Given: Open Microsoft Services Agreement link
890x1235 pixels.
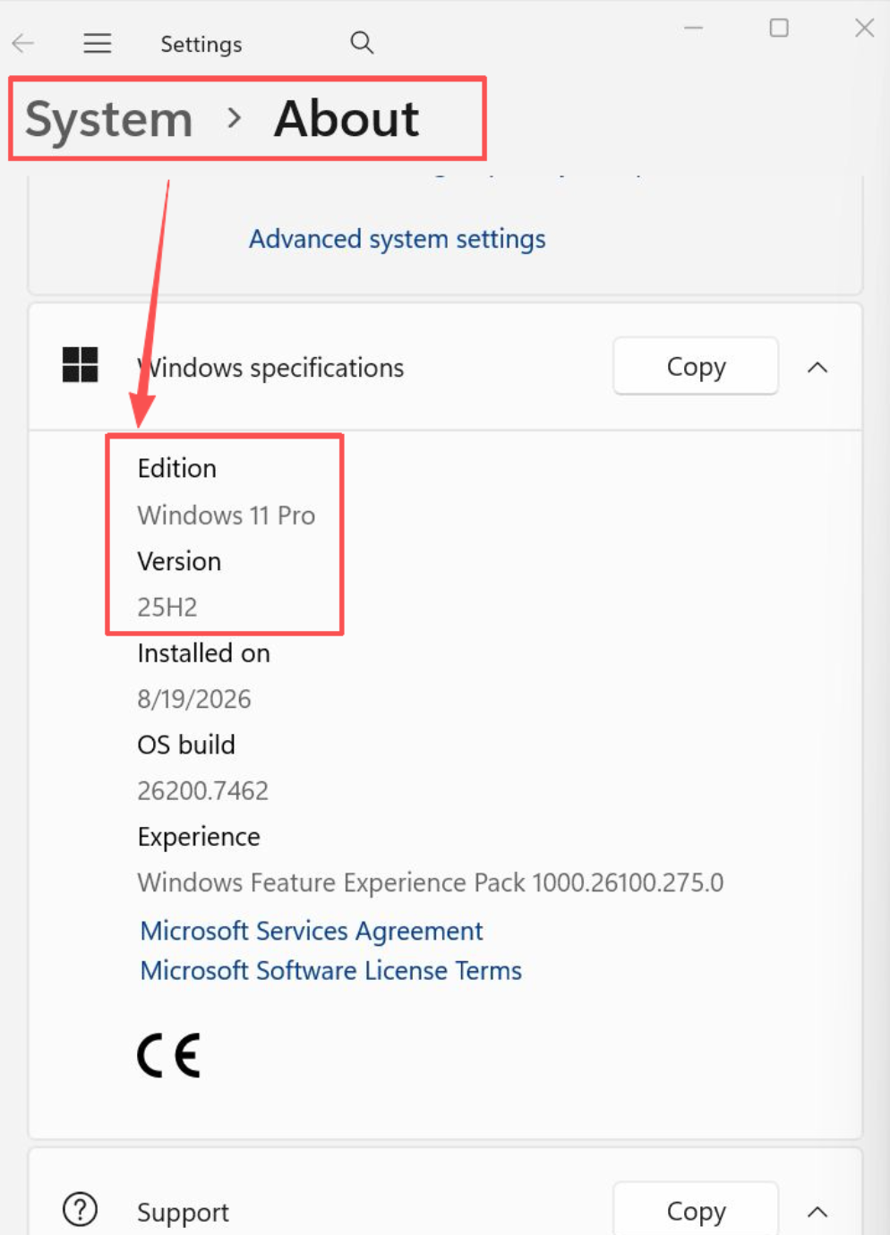Looking at the screenshot, I should 312,931.
